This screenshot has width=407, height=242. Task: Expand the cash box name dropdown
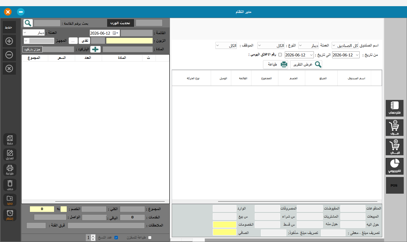345,45
